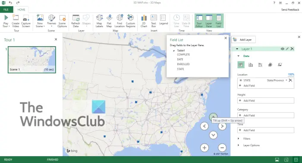
Task: Hide Layer 1 using eye icon
Action: pos(282,49)
